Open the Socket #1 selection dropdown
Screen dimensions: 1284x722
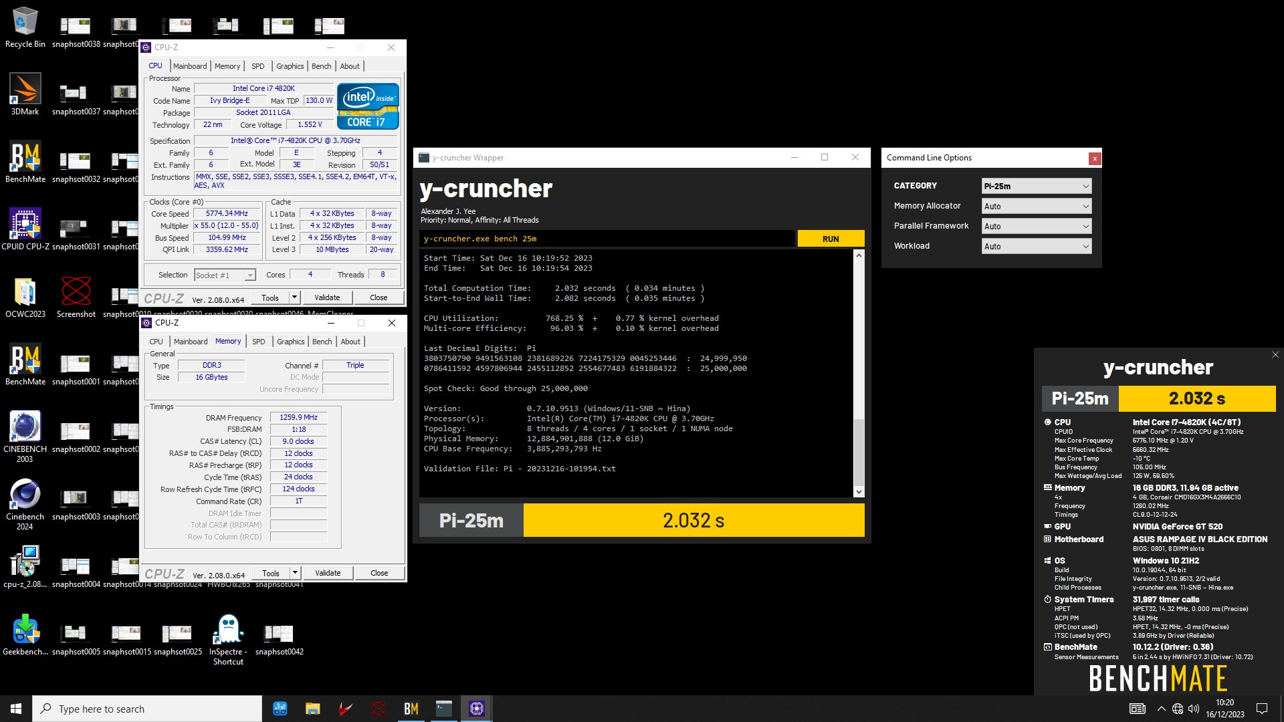[225, 275]
